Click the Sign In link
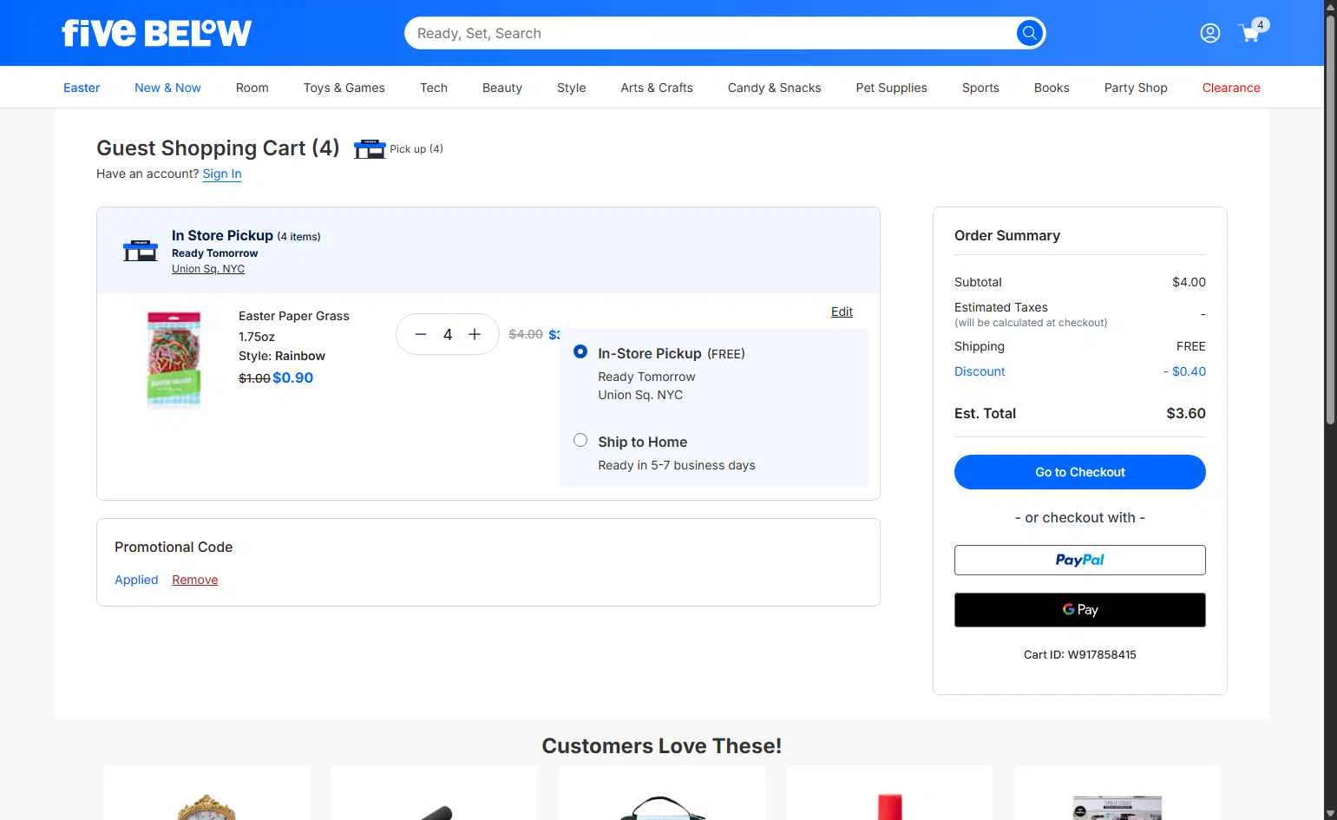 pos(222,174)
